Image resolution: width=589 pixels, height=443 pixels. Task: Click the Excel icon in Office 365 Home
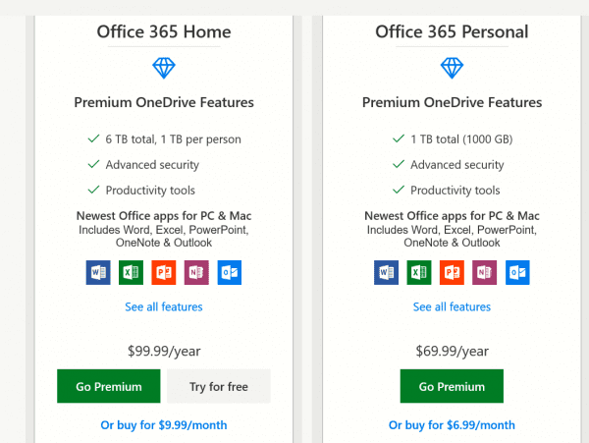(131, 272)
